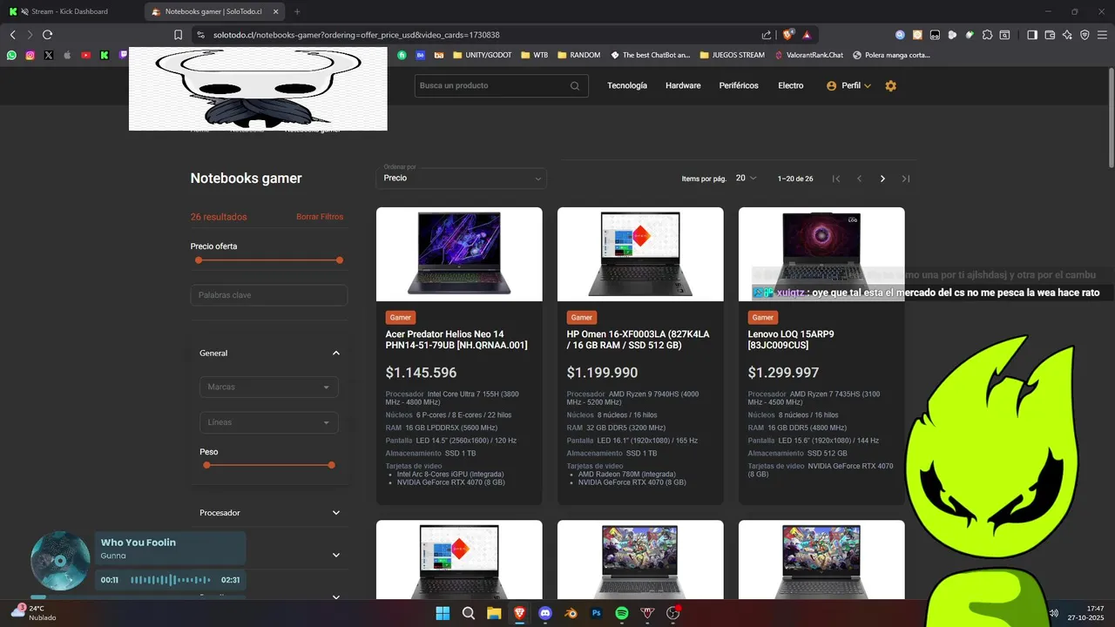Click the browser back arrow
This screenshot has width=1115, height=627.
[x=12, y=35]
